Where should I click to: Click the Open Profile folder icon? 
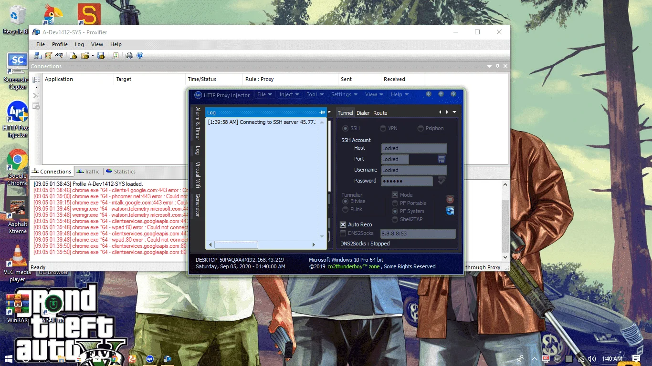click(x=85, y=56)
